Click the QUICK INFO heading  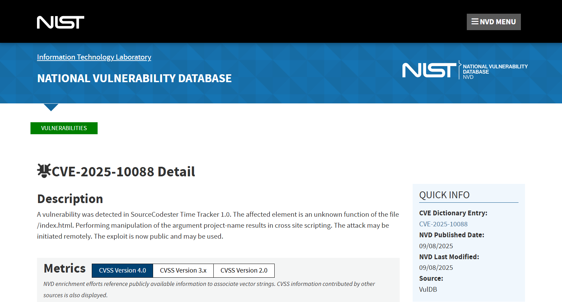click(x=444, y=195)
